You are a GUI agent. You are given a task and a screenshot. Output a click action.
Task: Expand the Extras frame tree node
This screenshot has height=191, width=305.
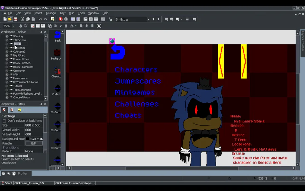tap(7, 44)
